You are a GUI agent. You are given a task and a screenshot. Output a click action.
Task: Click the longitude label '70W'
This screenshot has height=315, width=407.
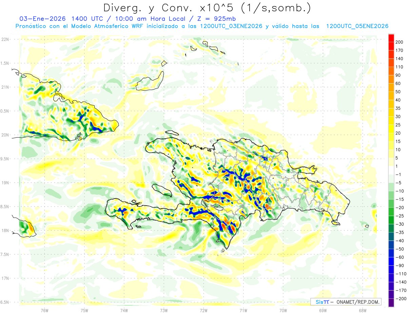(x=283, y=311)
